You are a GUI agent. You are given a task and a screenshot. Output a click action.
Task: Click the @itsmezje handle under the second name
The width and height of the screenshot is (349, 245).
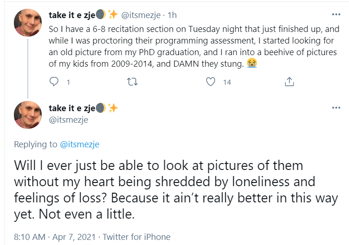[69, 120]
